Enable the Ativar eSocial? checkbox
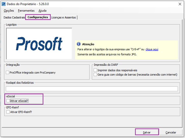The image size is (185, 138). click(x=8, y=101)
